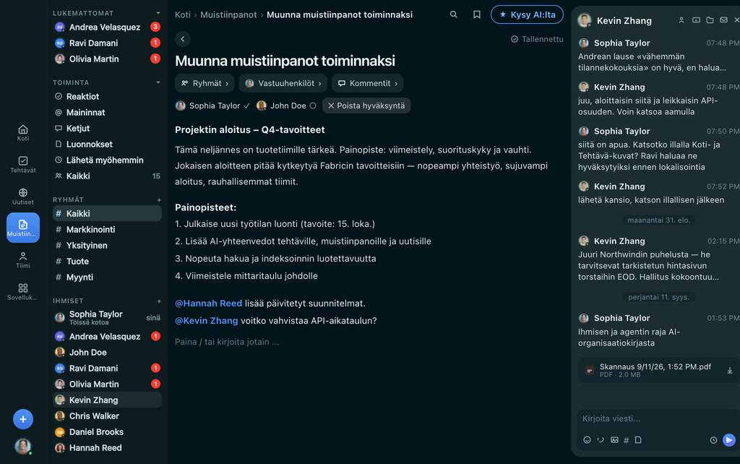
Task: Follow the @Hannah Reed mention link
Action: coord(209,303)
